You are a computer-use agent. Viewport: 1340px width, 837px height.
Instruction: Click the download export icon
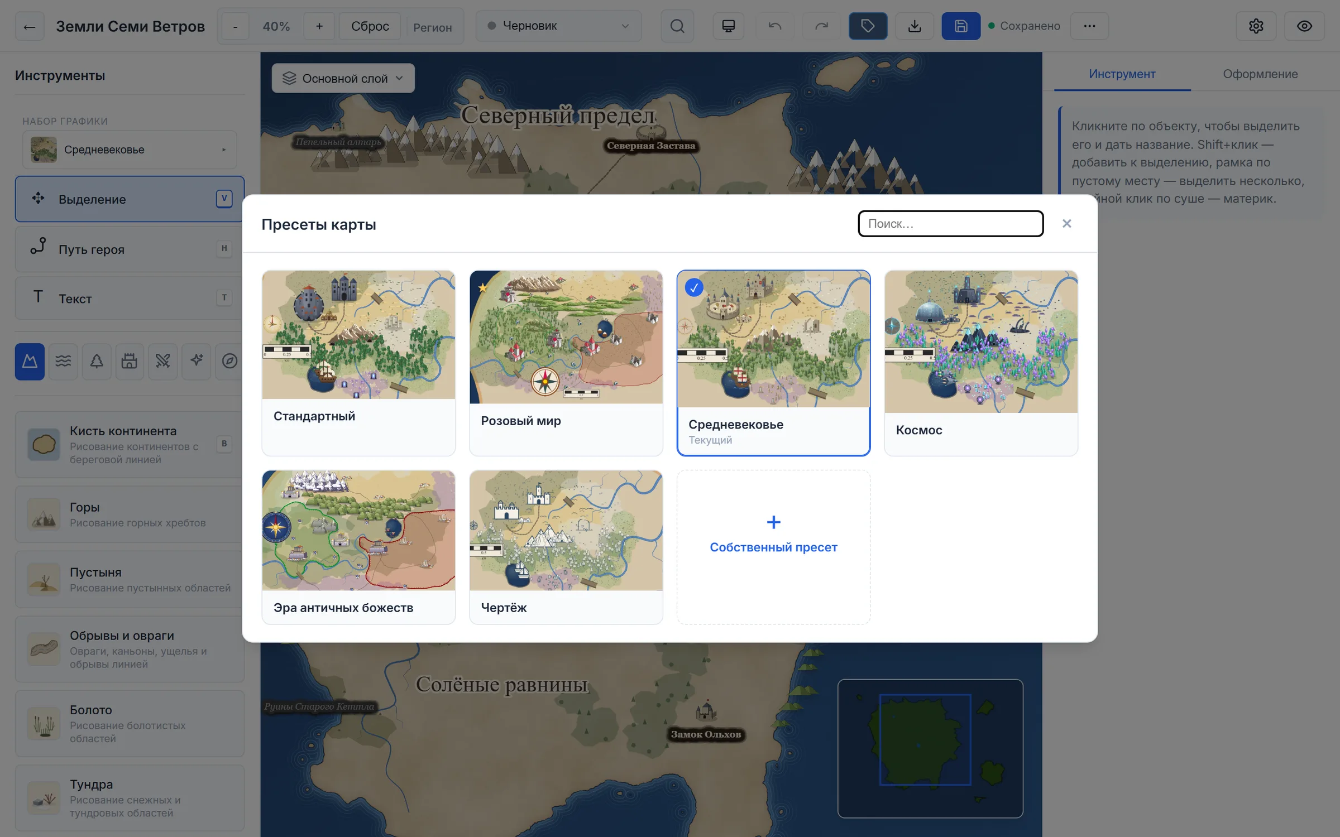tap(915, 26)
